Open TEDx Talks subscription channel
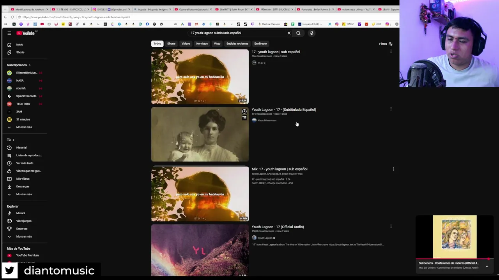Viewport: 499px width, 280px height. coord(23,104)
